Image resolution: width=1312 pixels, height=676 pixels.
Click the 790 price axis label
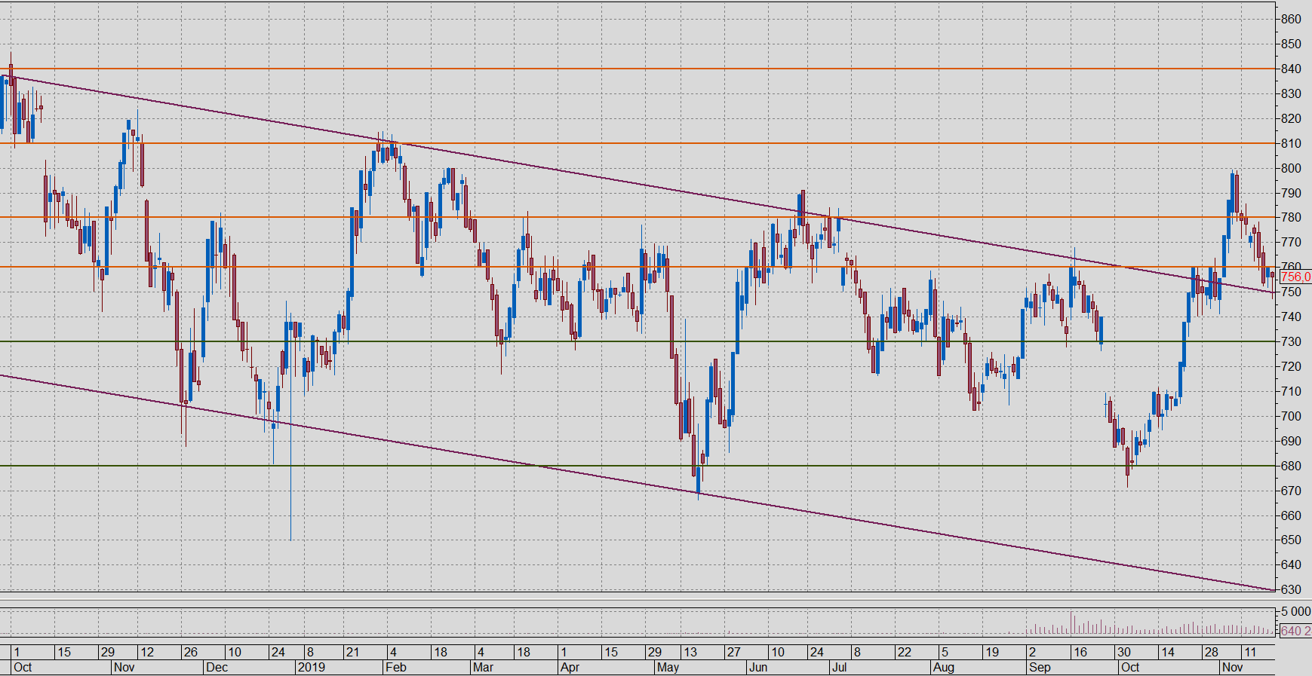coord(1291,193)
